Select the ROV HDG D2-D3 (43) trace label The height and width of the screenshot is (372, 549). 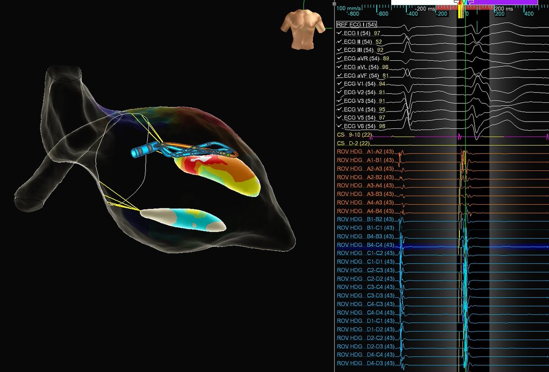pos(365,346)
